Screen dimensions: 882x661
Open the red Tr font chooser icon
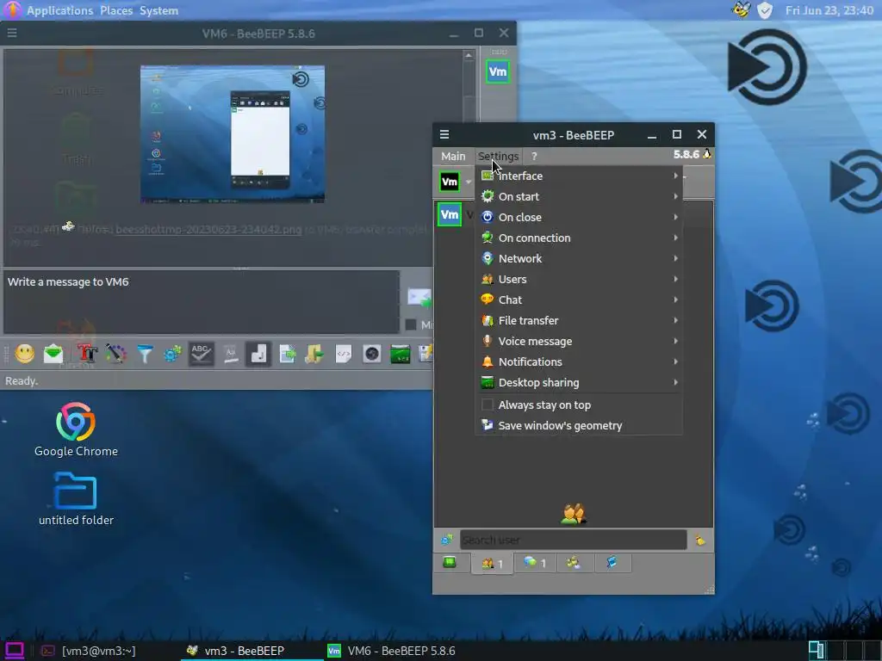point(87,354)
